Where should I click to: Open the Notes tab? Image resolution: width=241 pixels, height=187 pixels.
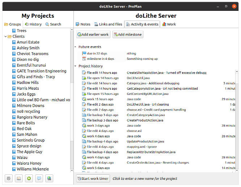click(x=83, y=24)
